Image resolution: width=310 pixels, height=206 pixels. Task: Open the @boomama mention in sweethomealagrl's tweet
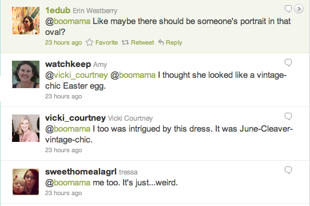coord(68,183)
